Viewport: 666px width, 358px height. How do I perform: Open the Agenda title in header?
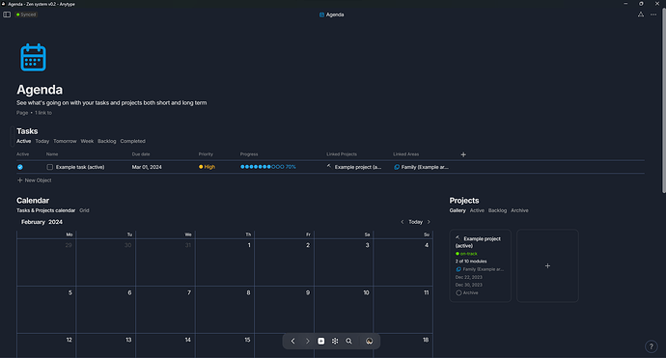pos(331,14)
